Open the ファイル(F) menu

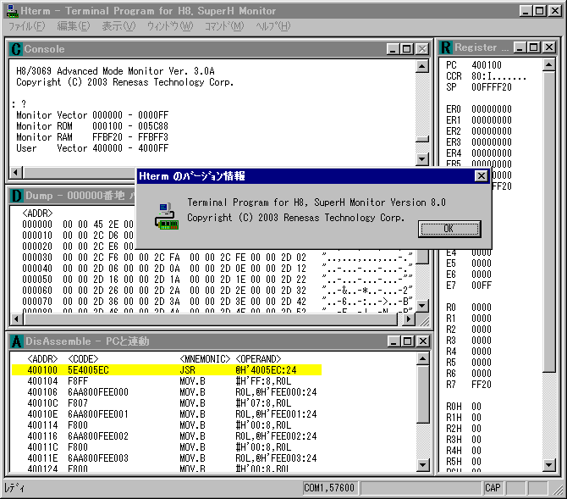click(27, 26)
